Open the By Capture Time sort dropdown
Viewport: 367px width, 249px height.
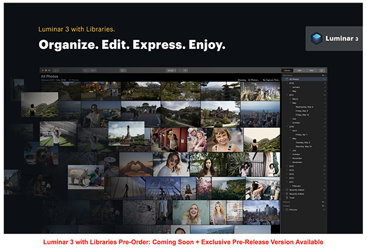271,80
